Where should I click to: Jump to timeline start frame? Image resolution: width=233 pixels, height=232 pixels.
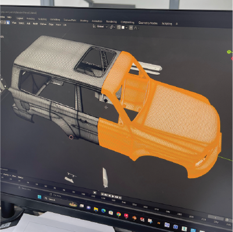[103, 194]
